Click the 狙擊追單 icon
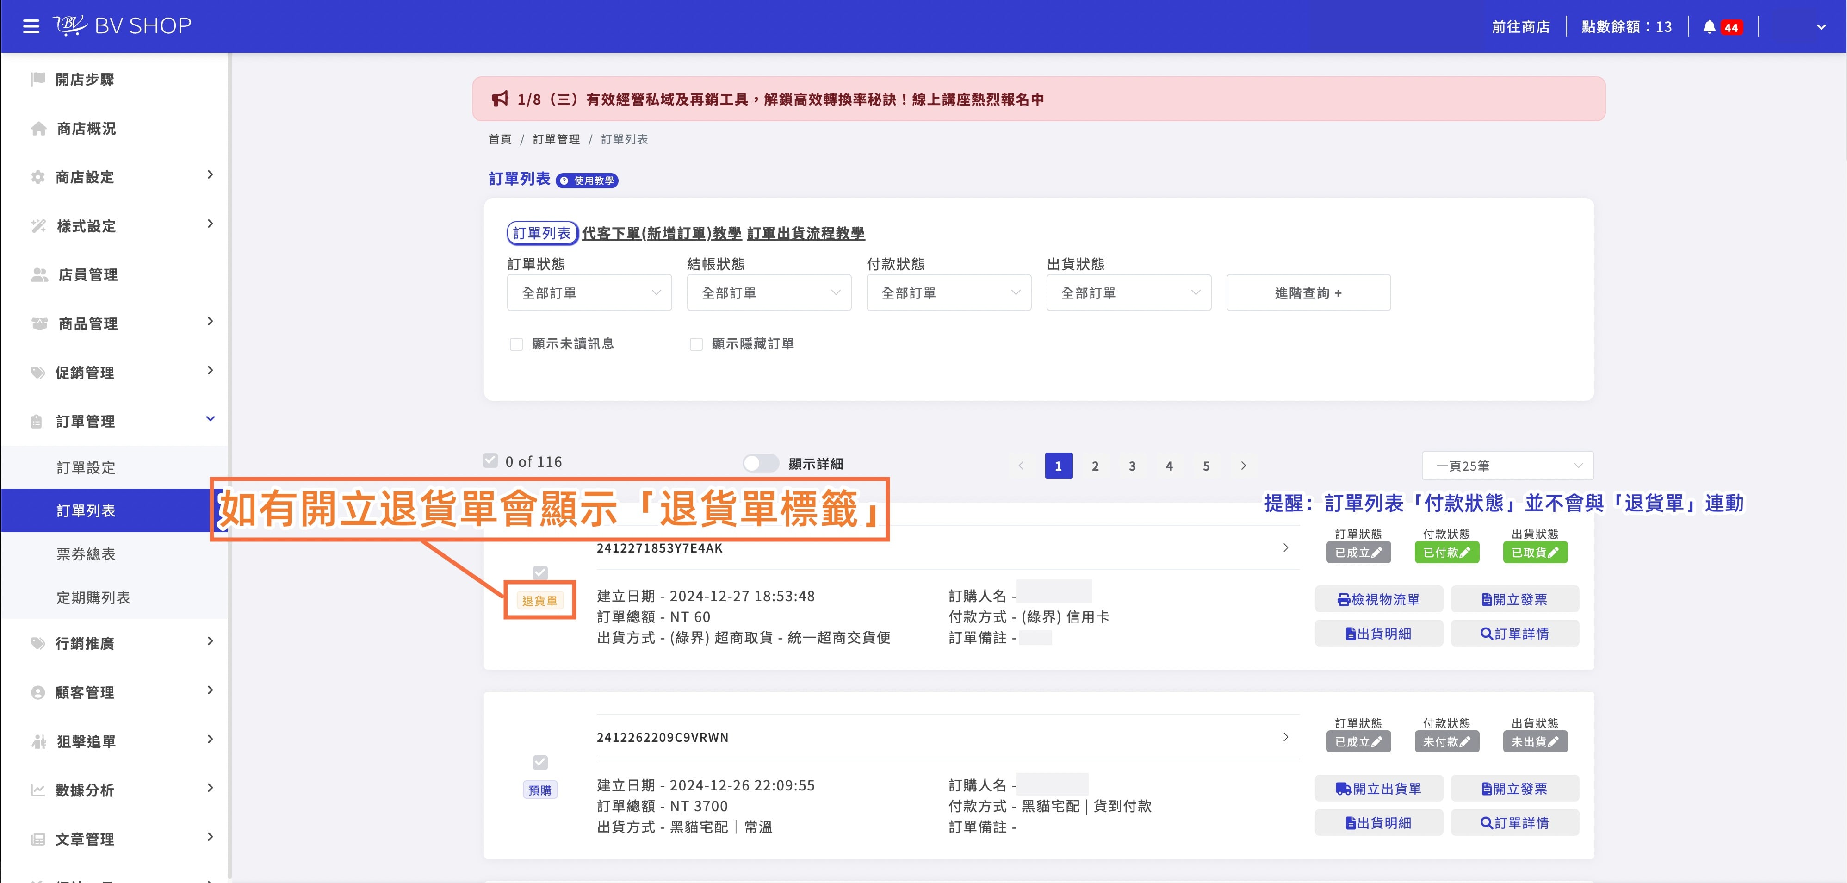Screen dimensions: 1847x883 click(x=39, y=741)
